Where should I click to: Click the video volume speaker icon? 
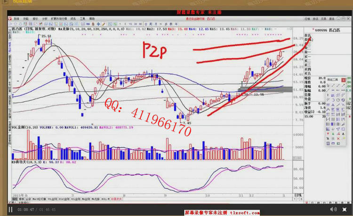pyautogui.click(x=333, y=209)
